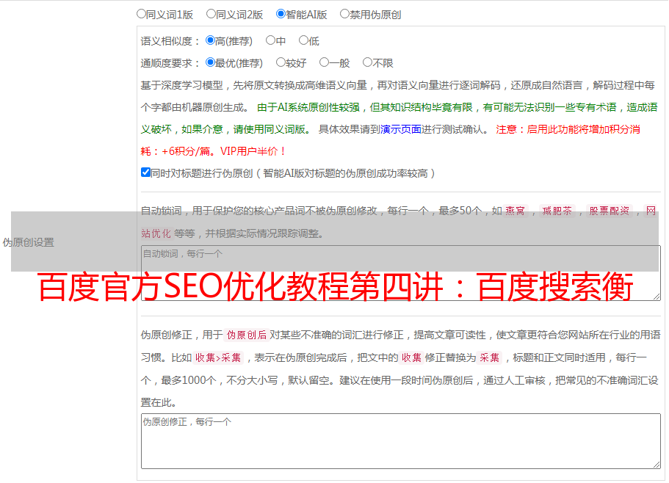
Task: Click the red 百度官方SEO优化教程 overlay title
Action: point(335,288)
